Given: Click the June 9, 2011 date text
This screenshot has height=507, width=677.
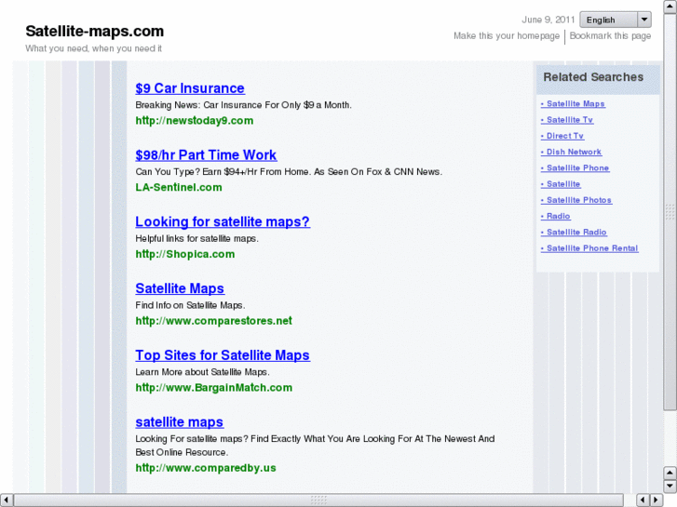Looking at the screenshot, I should tap(548, 20).
